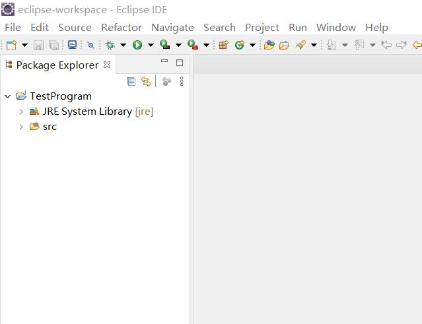This screenshot has height=324, width=422.
Task: Minimize the Package Explorer panel
Action: click(164, 61)
